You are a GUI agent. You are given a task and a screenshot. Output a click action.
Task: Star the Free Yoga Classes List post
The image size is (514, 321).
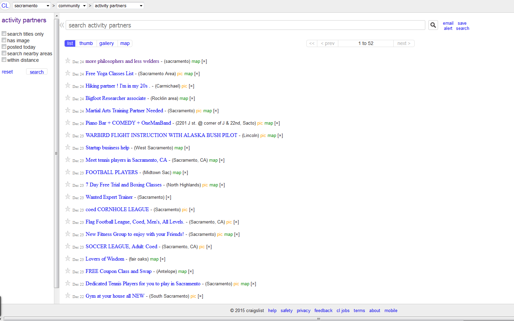(68, 73)
